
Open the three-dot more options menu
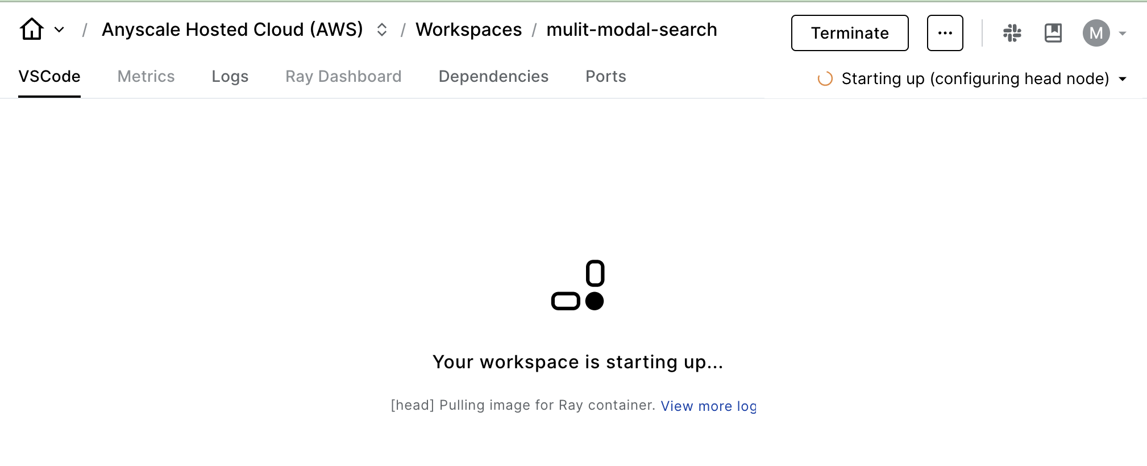point(945,33)
